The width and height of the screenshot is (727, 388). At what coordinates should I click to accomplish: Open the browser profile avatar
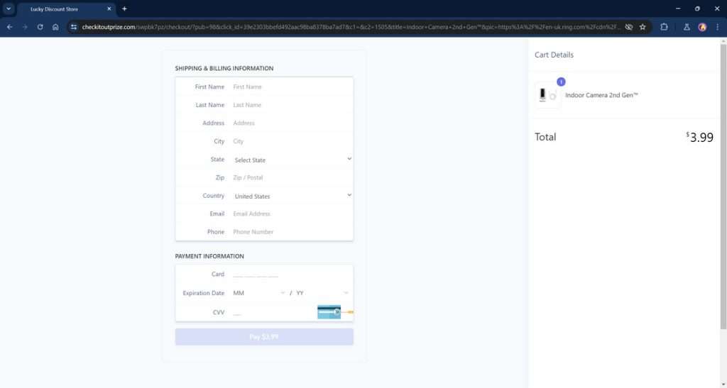pyautogui.click(x=702, y=27)
